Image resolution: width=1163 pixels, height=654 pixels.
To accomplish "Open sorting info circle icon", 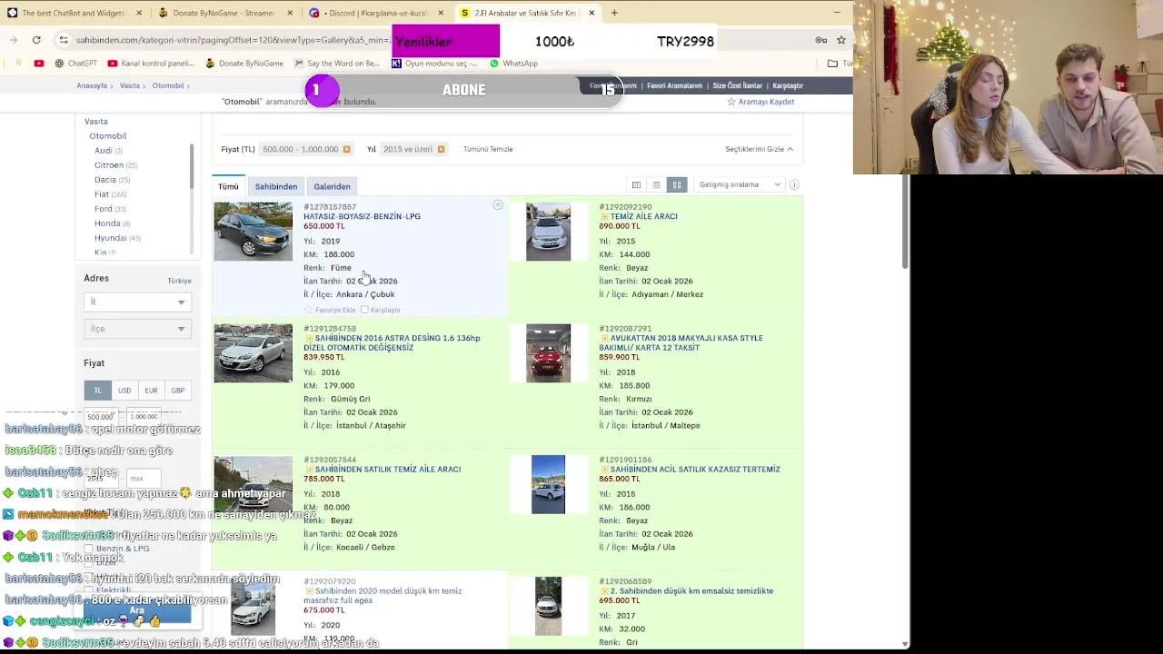I will click(x=794, y=184).
